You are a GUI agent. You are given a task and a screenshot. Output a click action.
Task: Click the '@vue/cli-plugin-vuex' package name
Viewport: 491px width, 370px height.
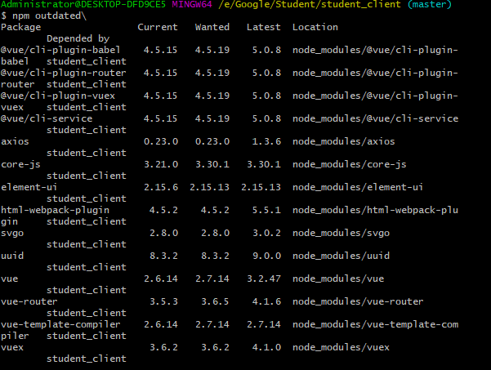58,96
